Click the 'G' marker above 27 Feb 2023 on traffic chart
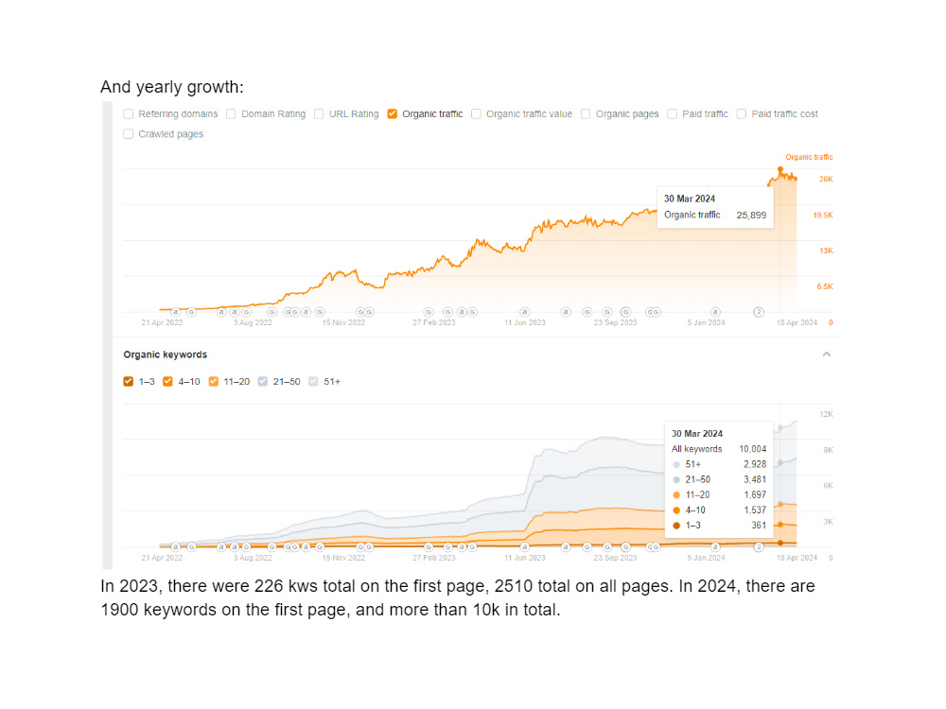This screenshot has width=946, height=709. click(x=429, y=312)
